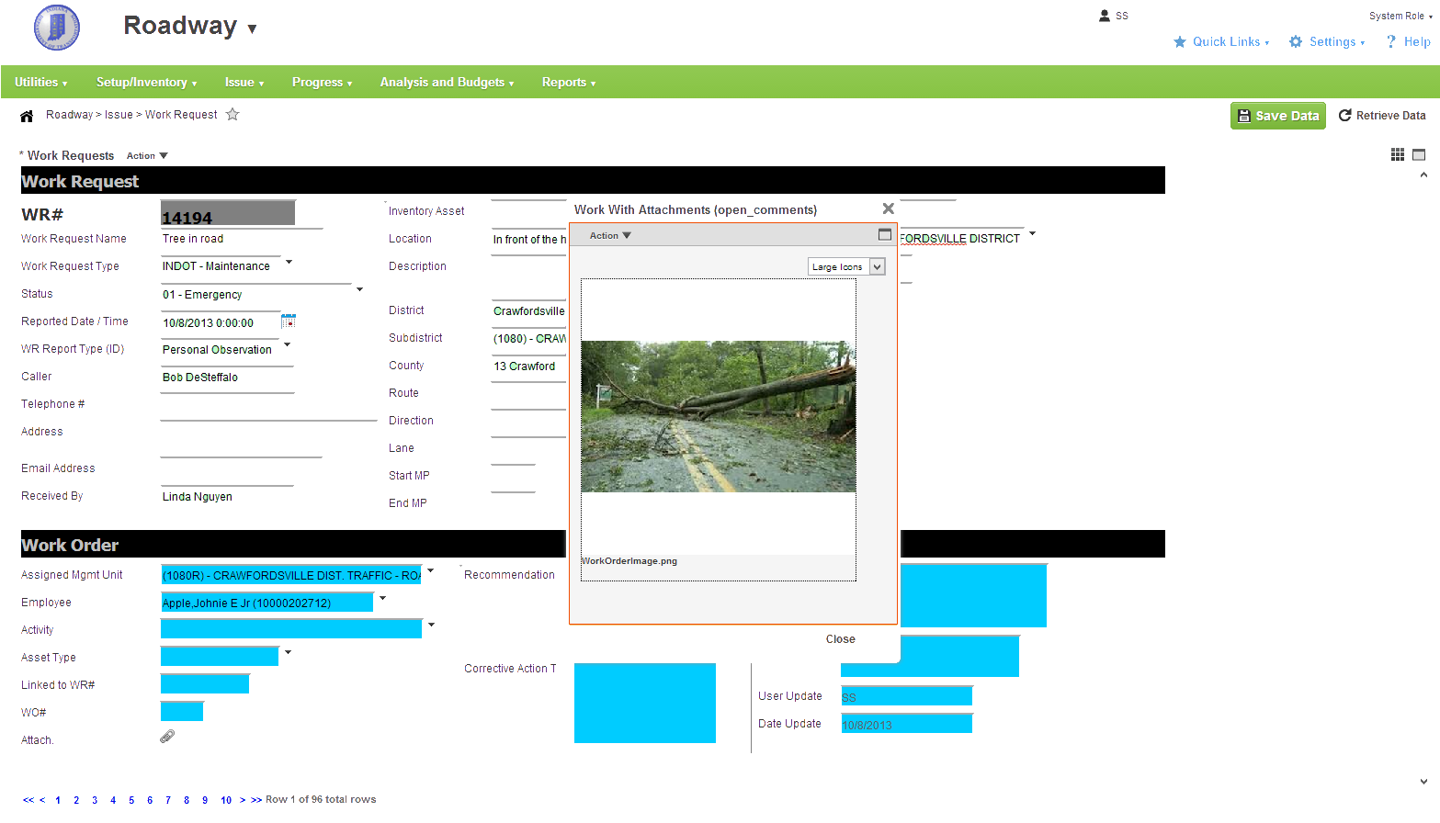Open the Reports menu
1440x823 pixels.
[568, 82]
